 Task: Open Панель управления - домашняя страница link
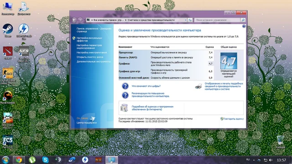pos(94,30)
